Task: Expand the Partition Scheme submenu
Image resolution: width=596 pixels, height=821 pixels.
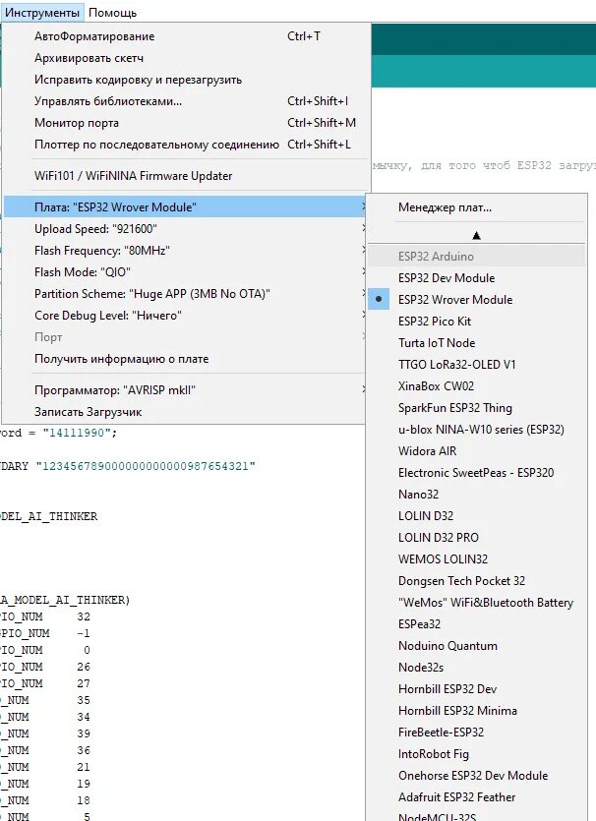Action: pos(184,294)
